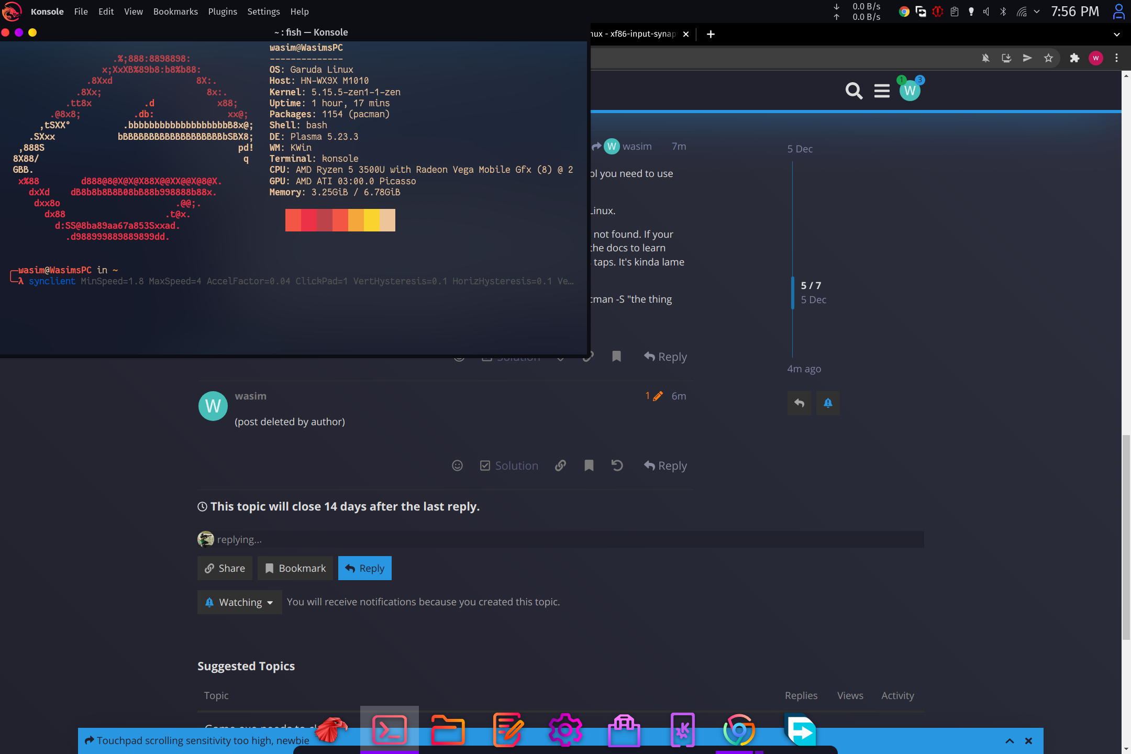The height and width of the screenshot is (754, 1131).
Task: Toggle the Solution checkbox on deleted post
Action: [509, 465]
